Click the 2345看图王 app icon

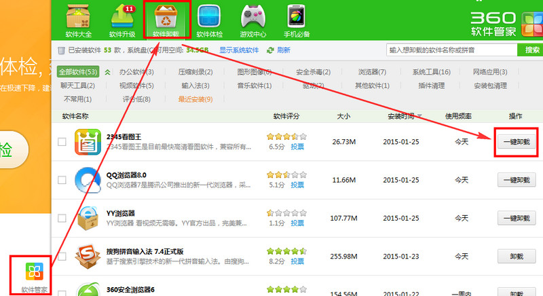point(88,142)
